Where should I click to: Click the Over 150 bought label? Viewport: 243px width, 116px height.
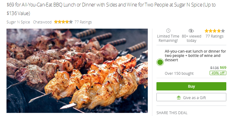tap(179, 74)
